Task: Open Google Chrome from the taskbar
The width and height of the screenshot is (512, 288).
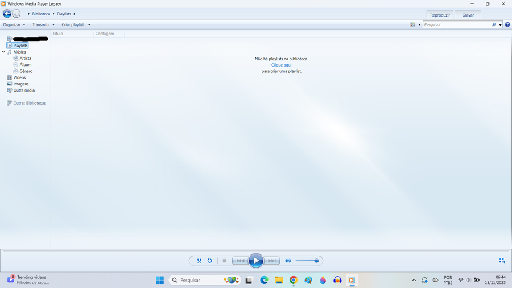Action: 293,280
